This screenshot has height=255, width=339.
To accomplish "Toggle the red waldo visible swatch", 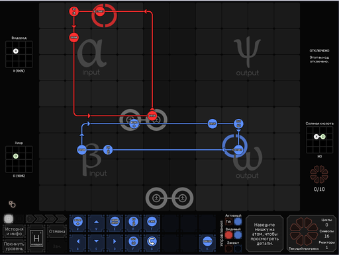I will click(x=228, y=235).
